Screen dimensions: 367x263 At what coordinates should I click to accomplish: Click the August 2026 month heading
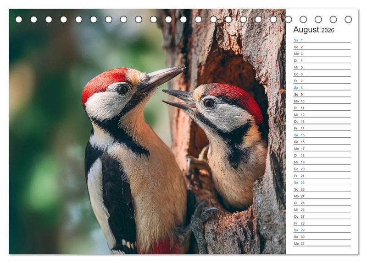314,30
